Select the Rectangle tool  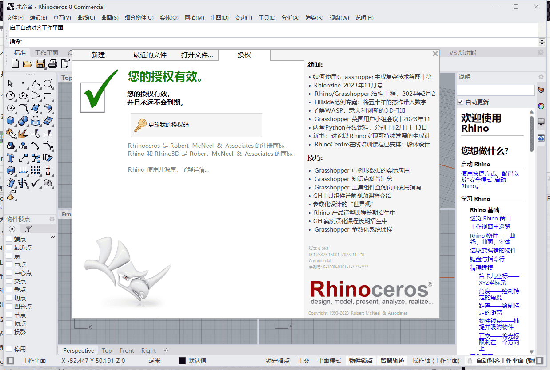click(x=49, y=95)
